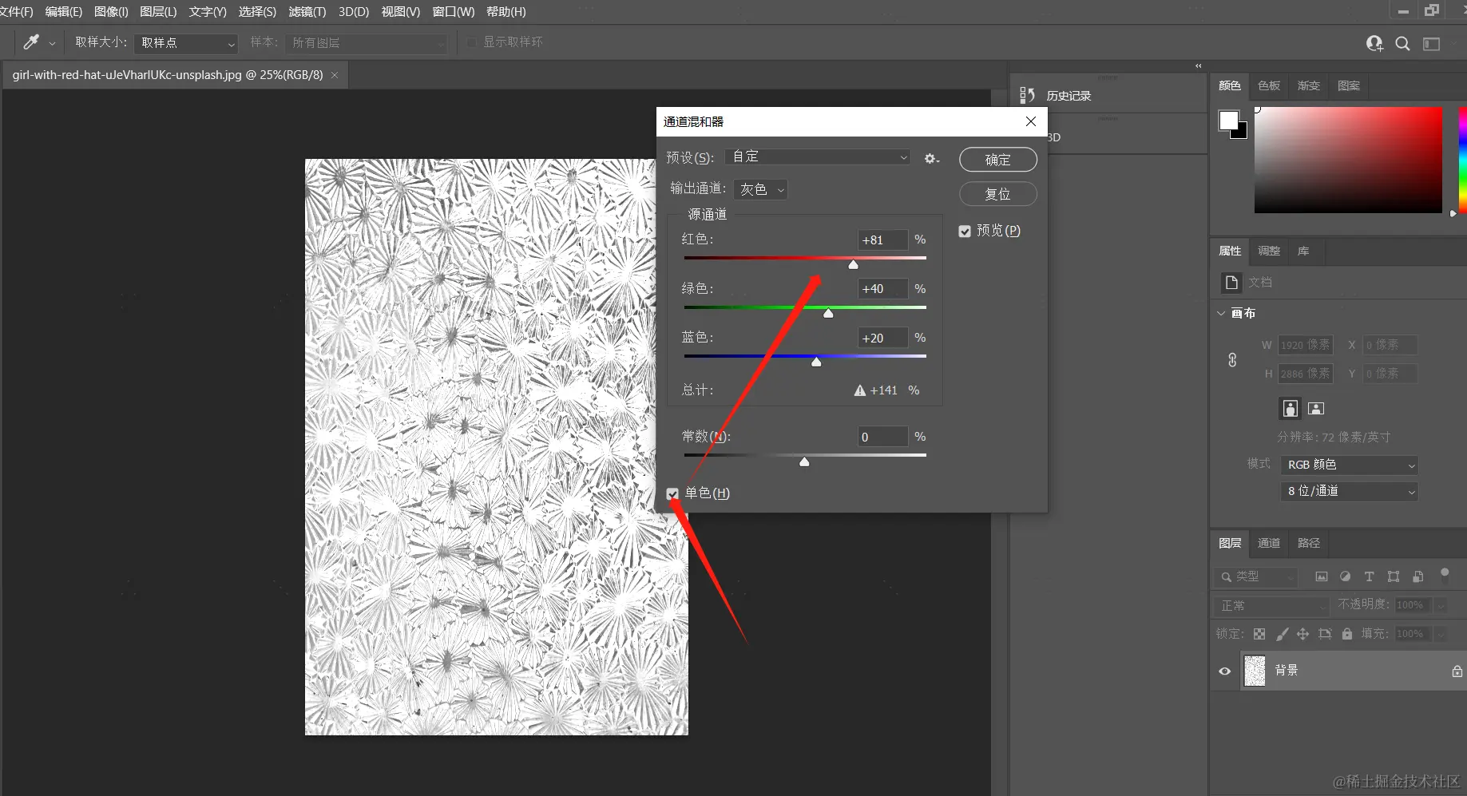Viewport: 1467px width, 796px height.
Task: Click the red channel slider handle
Action: [x=853, y=265]
